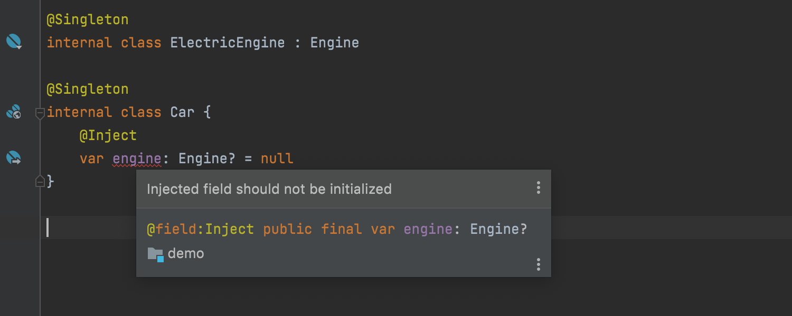This screenshot has height=316, width=792.
Task: Click the gutter icon beside Car class
Action: [14, 111]
